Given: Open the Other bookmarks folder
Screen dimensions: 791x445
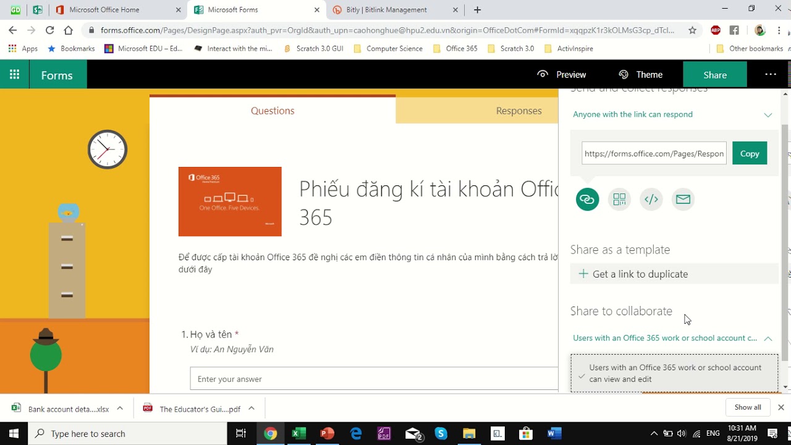Looking at the screenshot, I should coord(750,48).
